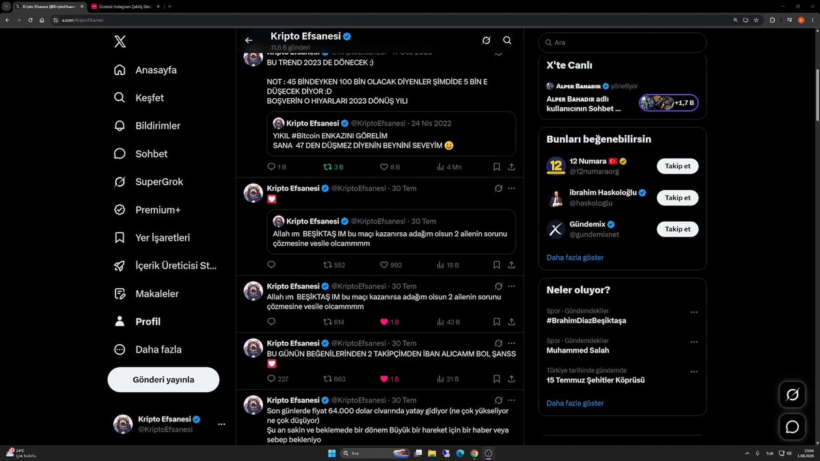Open Premium+ in the sidebar
Screen dimensions: 820x461
(x=148, y=210)
